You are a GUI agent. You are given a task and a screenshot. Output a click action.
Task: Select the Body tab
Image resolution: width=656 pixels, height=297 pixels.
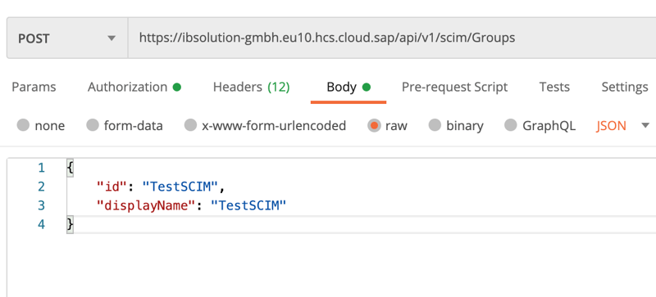pos(348,87)
